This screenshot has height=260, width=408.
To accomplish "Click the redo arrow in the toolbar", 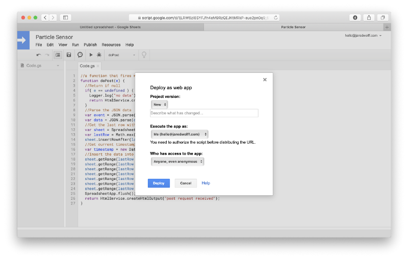I will click(47, 55).
